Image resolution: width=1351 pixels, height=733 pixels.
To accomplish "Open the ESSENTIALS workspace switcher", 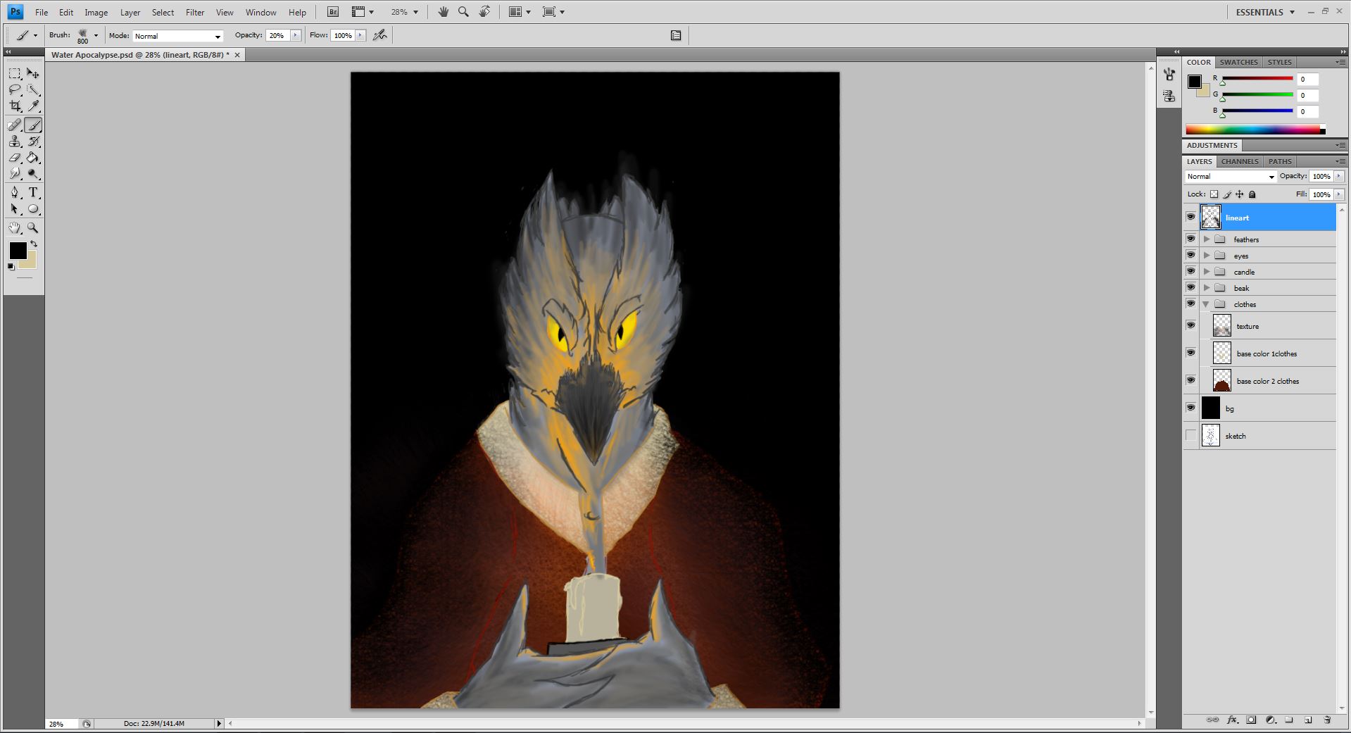I will pyautogui.click(x=1265, y=12).
